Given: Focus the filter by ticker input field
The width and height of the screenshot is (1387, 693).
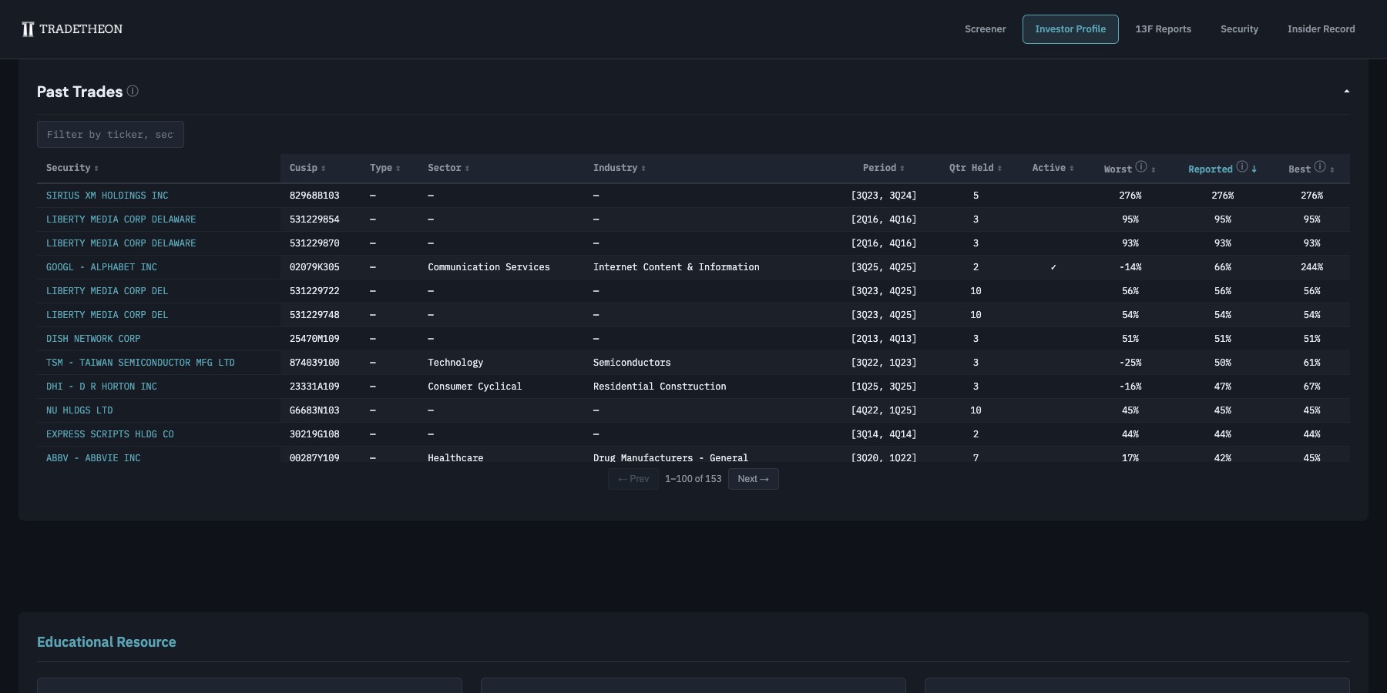Looking at the screenshot, I should click(x=110, y=135).
